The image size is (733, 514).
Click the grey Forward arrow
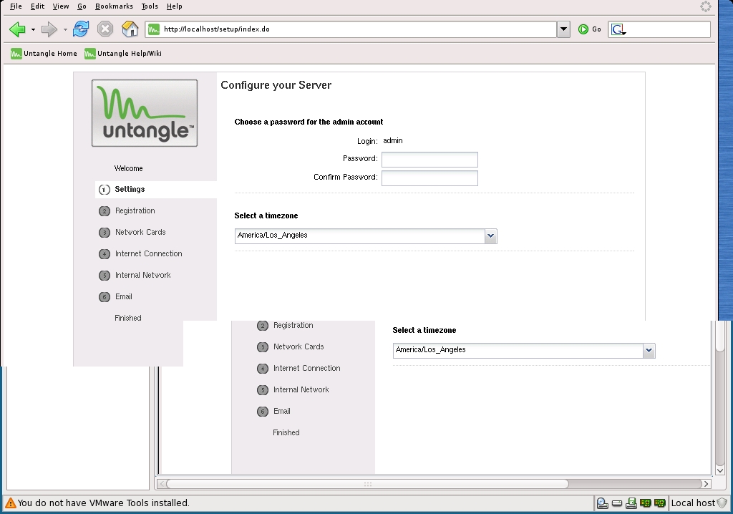coord(49,29)
